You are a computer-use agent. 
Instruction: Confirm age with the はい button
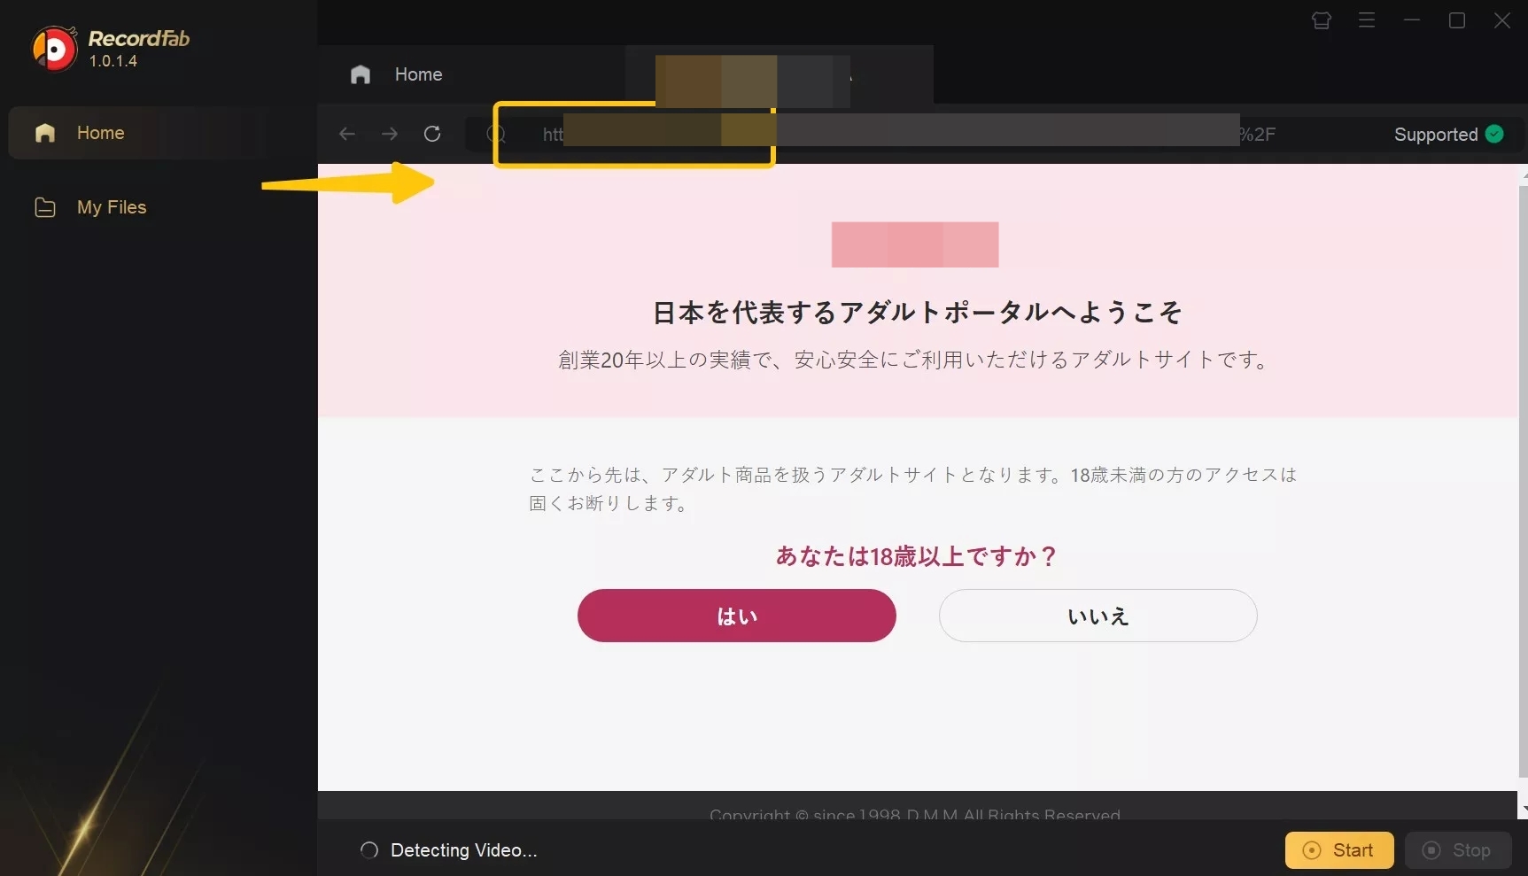click(x=737, y=616)
